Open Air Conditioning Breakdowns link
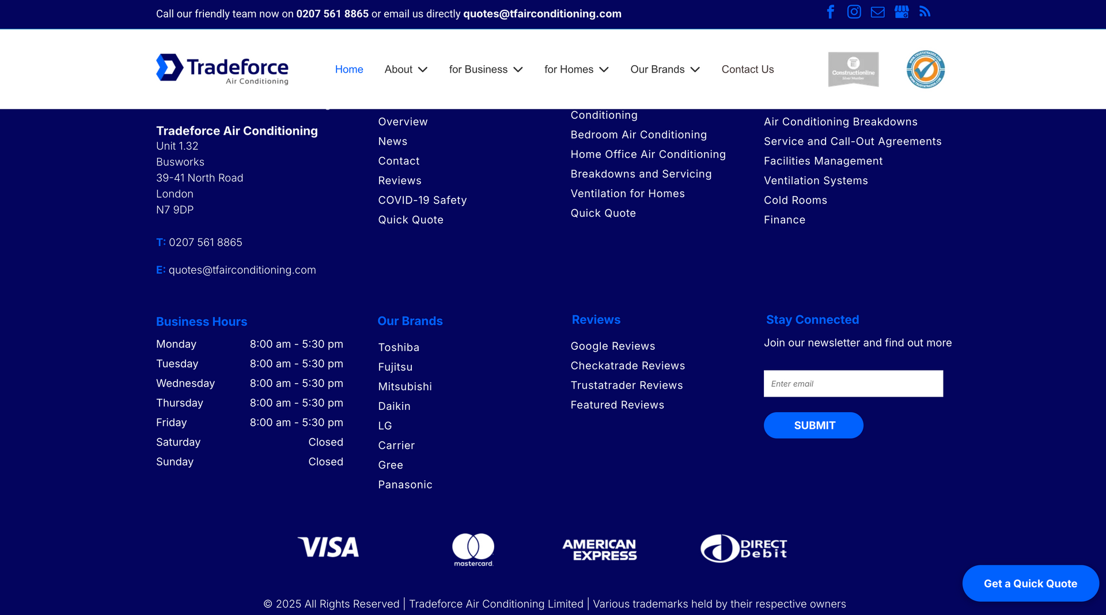The width and height of the screenshot is (1106, 615). [840, 122]
